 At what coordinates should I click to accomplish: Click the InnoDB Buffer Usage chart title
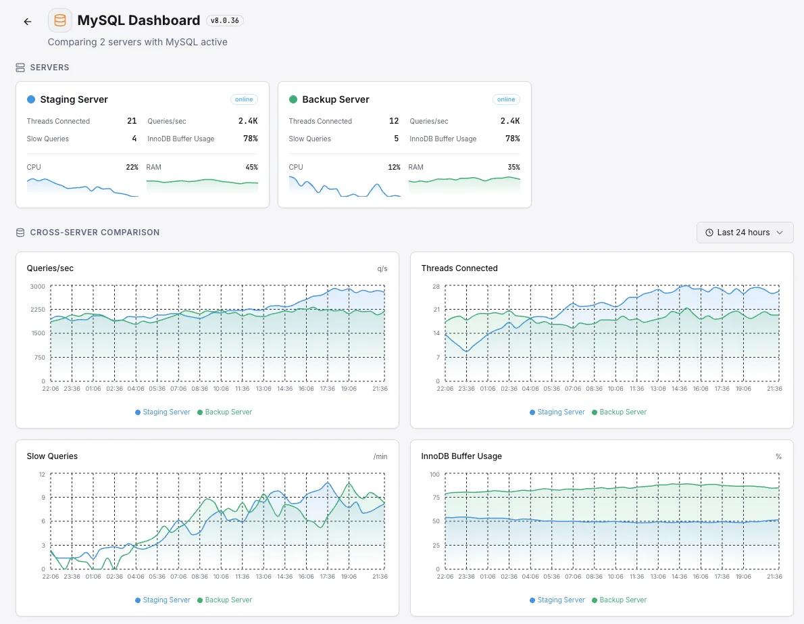(x=461, y=456)
